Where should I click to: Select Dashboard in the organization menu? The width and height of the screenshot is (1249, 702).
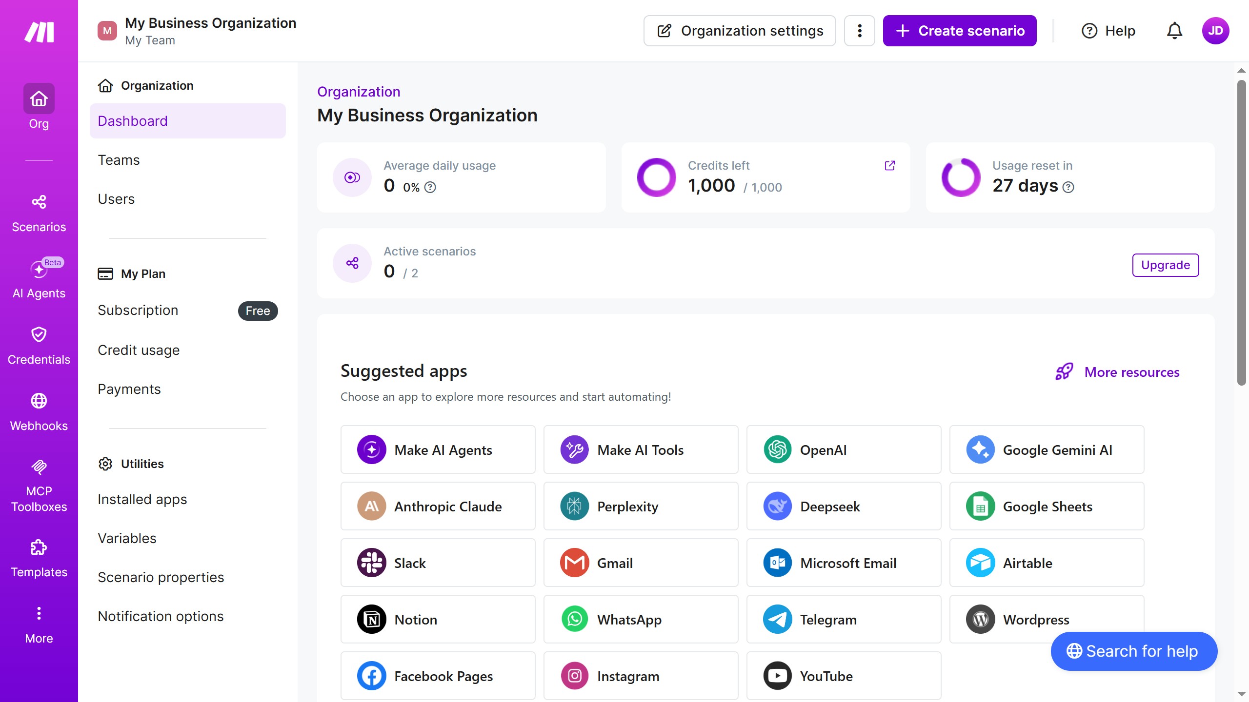point(188,121)
